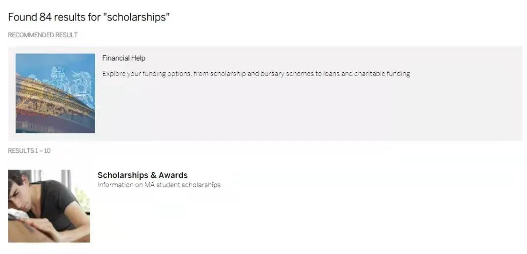
Task: Click the 'RESULTS 1 – 10' label
Action: (29, 151)
